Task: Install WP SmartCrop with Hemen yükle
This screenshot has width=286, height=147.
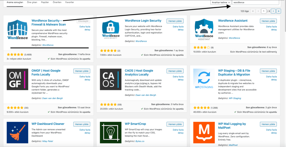Action: pos(175,124)
